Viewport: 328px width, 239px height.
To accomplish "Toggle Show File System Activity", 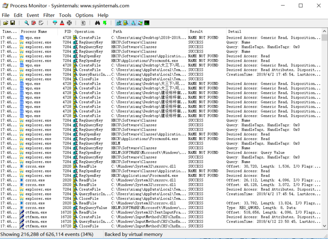I will tap(126, 23).
